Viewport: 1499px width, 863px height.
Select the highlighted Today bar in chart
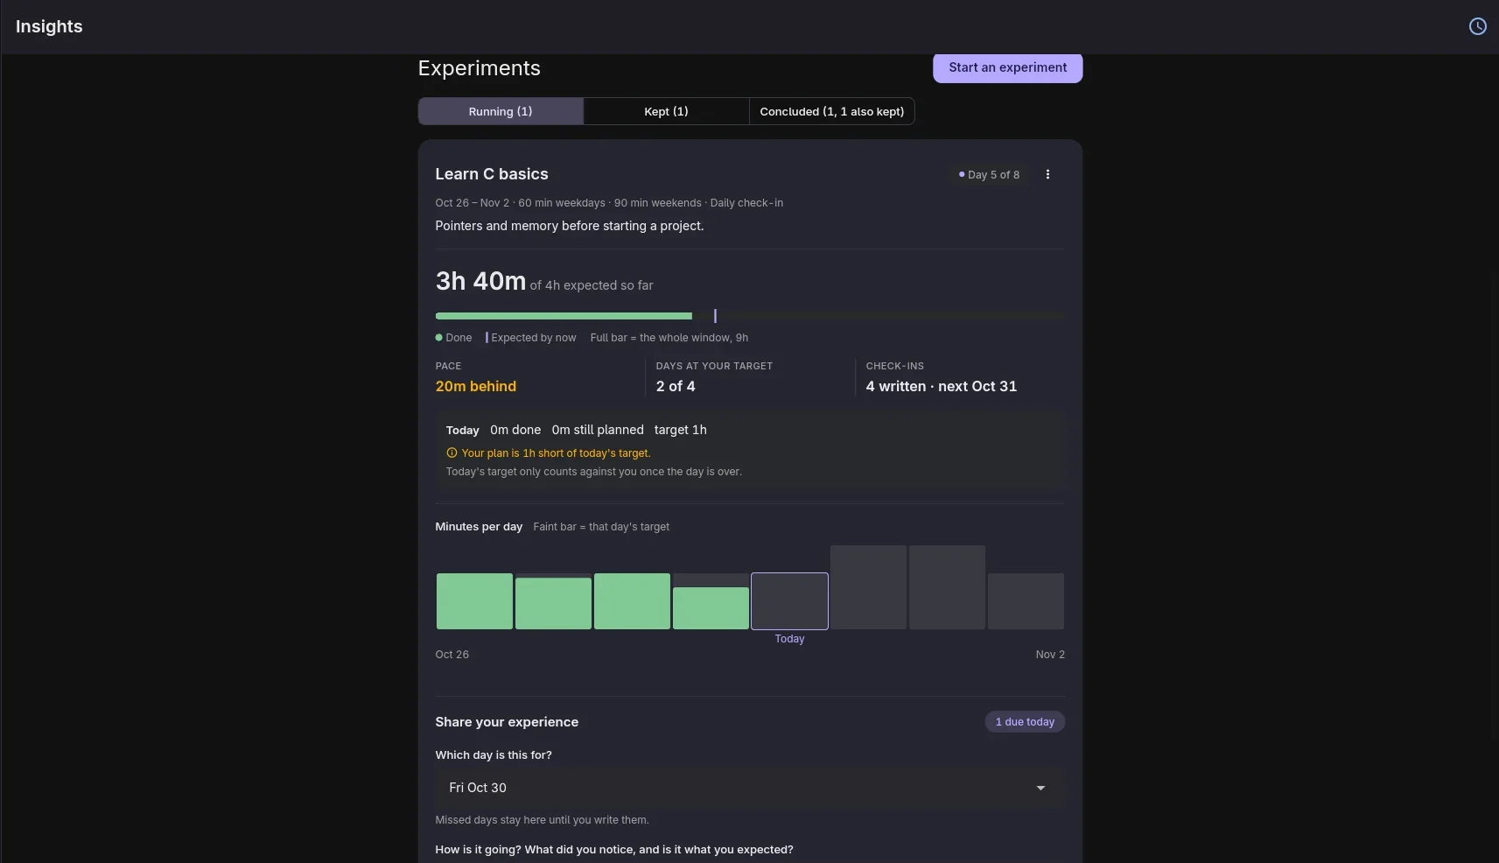pos(789,601)
